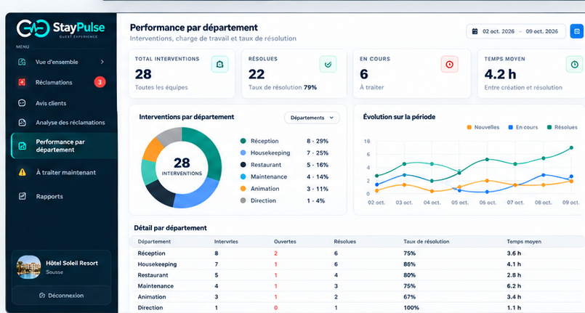Select Performance par département menu item

(64, 146)
